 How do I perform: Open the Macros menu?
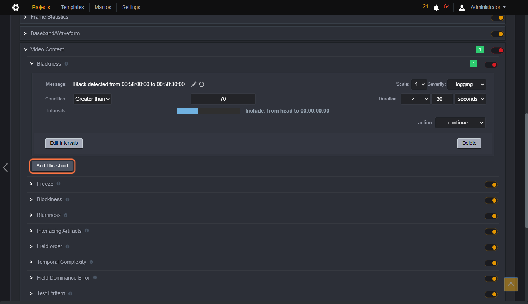(x=103, y=7)
